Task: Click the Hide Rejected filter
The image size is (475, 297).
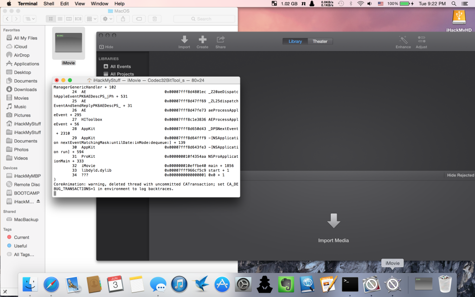Action: 460,175
